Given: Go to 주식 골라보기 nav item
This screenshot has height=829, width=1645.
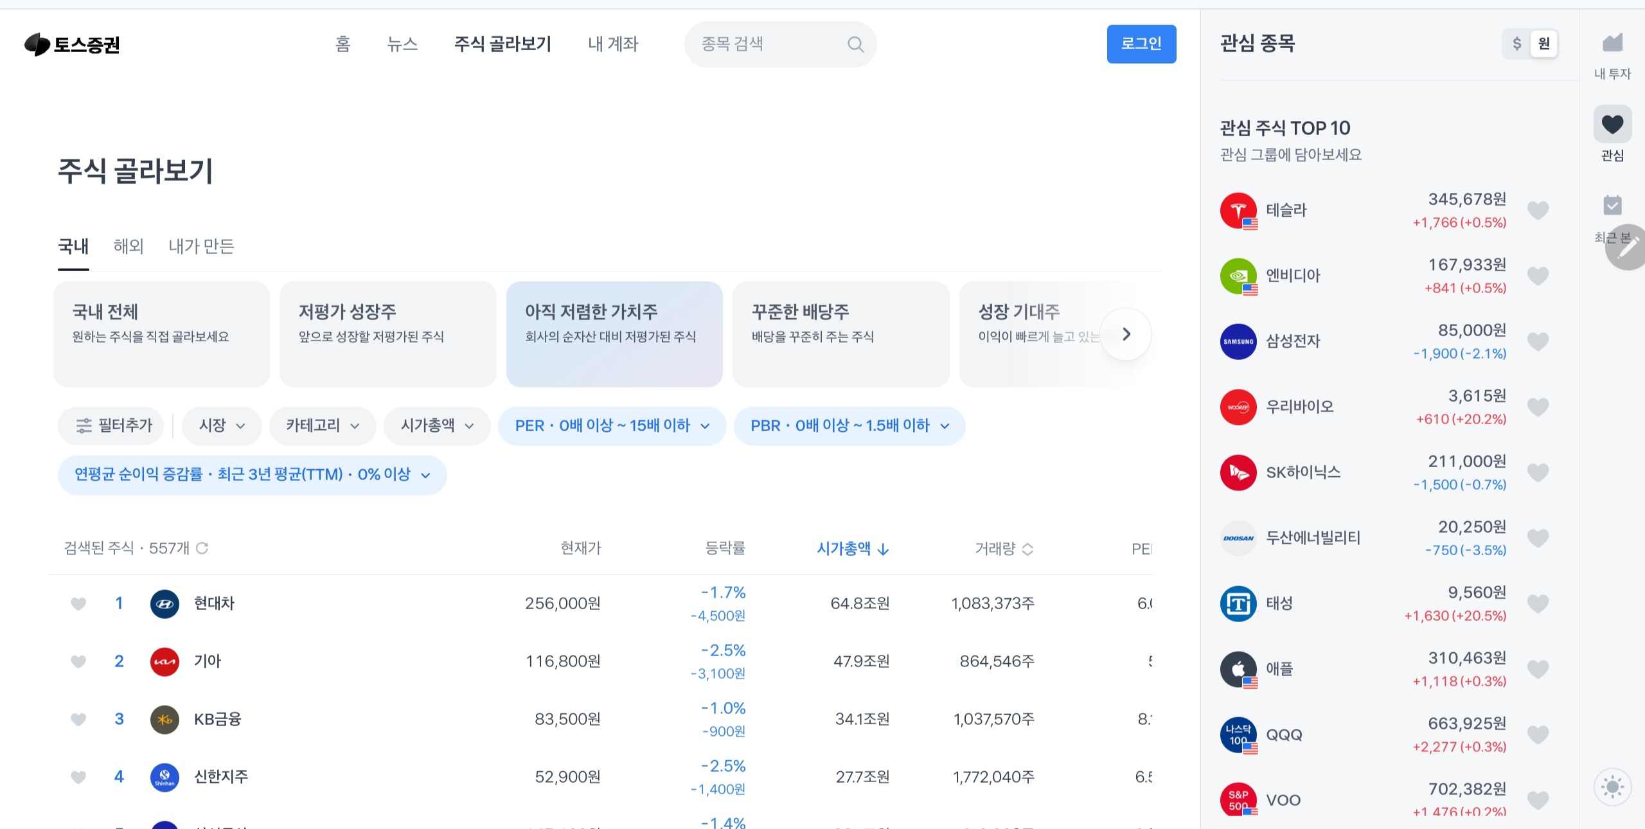Looking at the screenshot, I should tap(502, 44).
